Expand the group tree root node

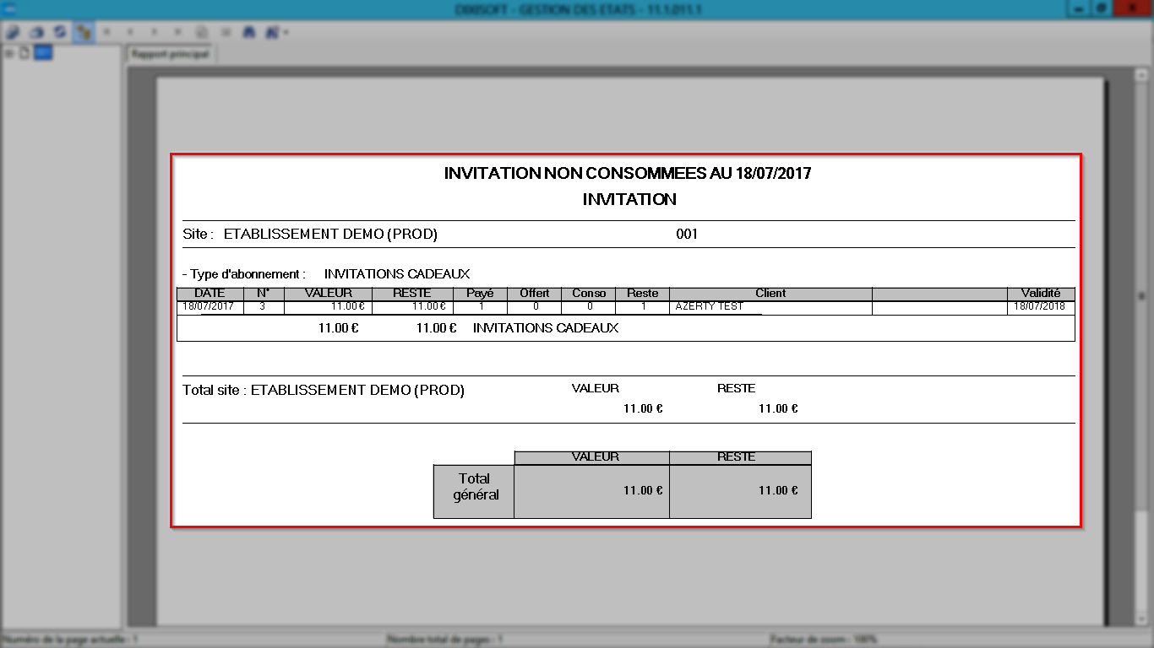[x=9, y=53]
